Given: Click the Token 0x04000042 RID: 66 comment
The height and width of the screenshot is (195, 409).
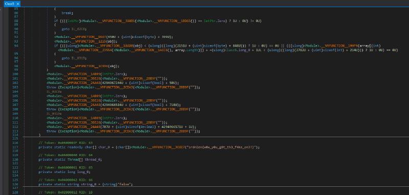Looking at the screenshot, I should point(65,180).
